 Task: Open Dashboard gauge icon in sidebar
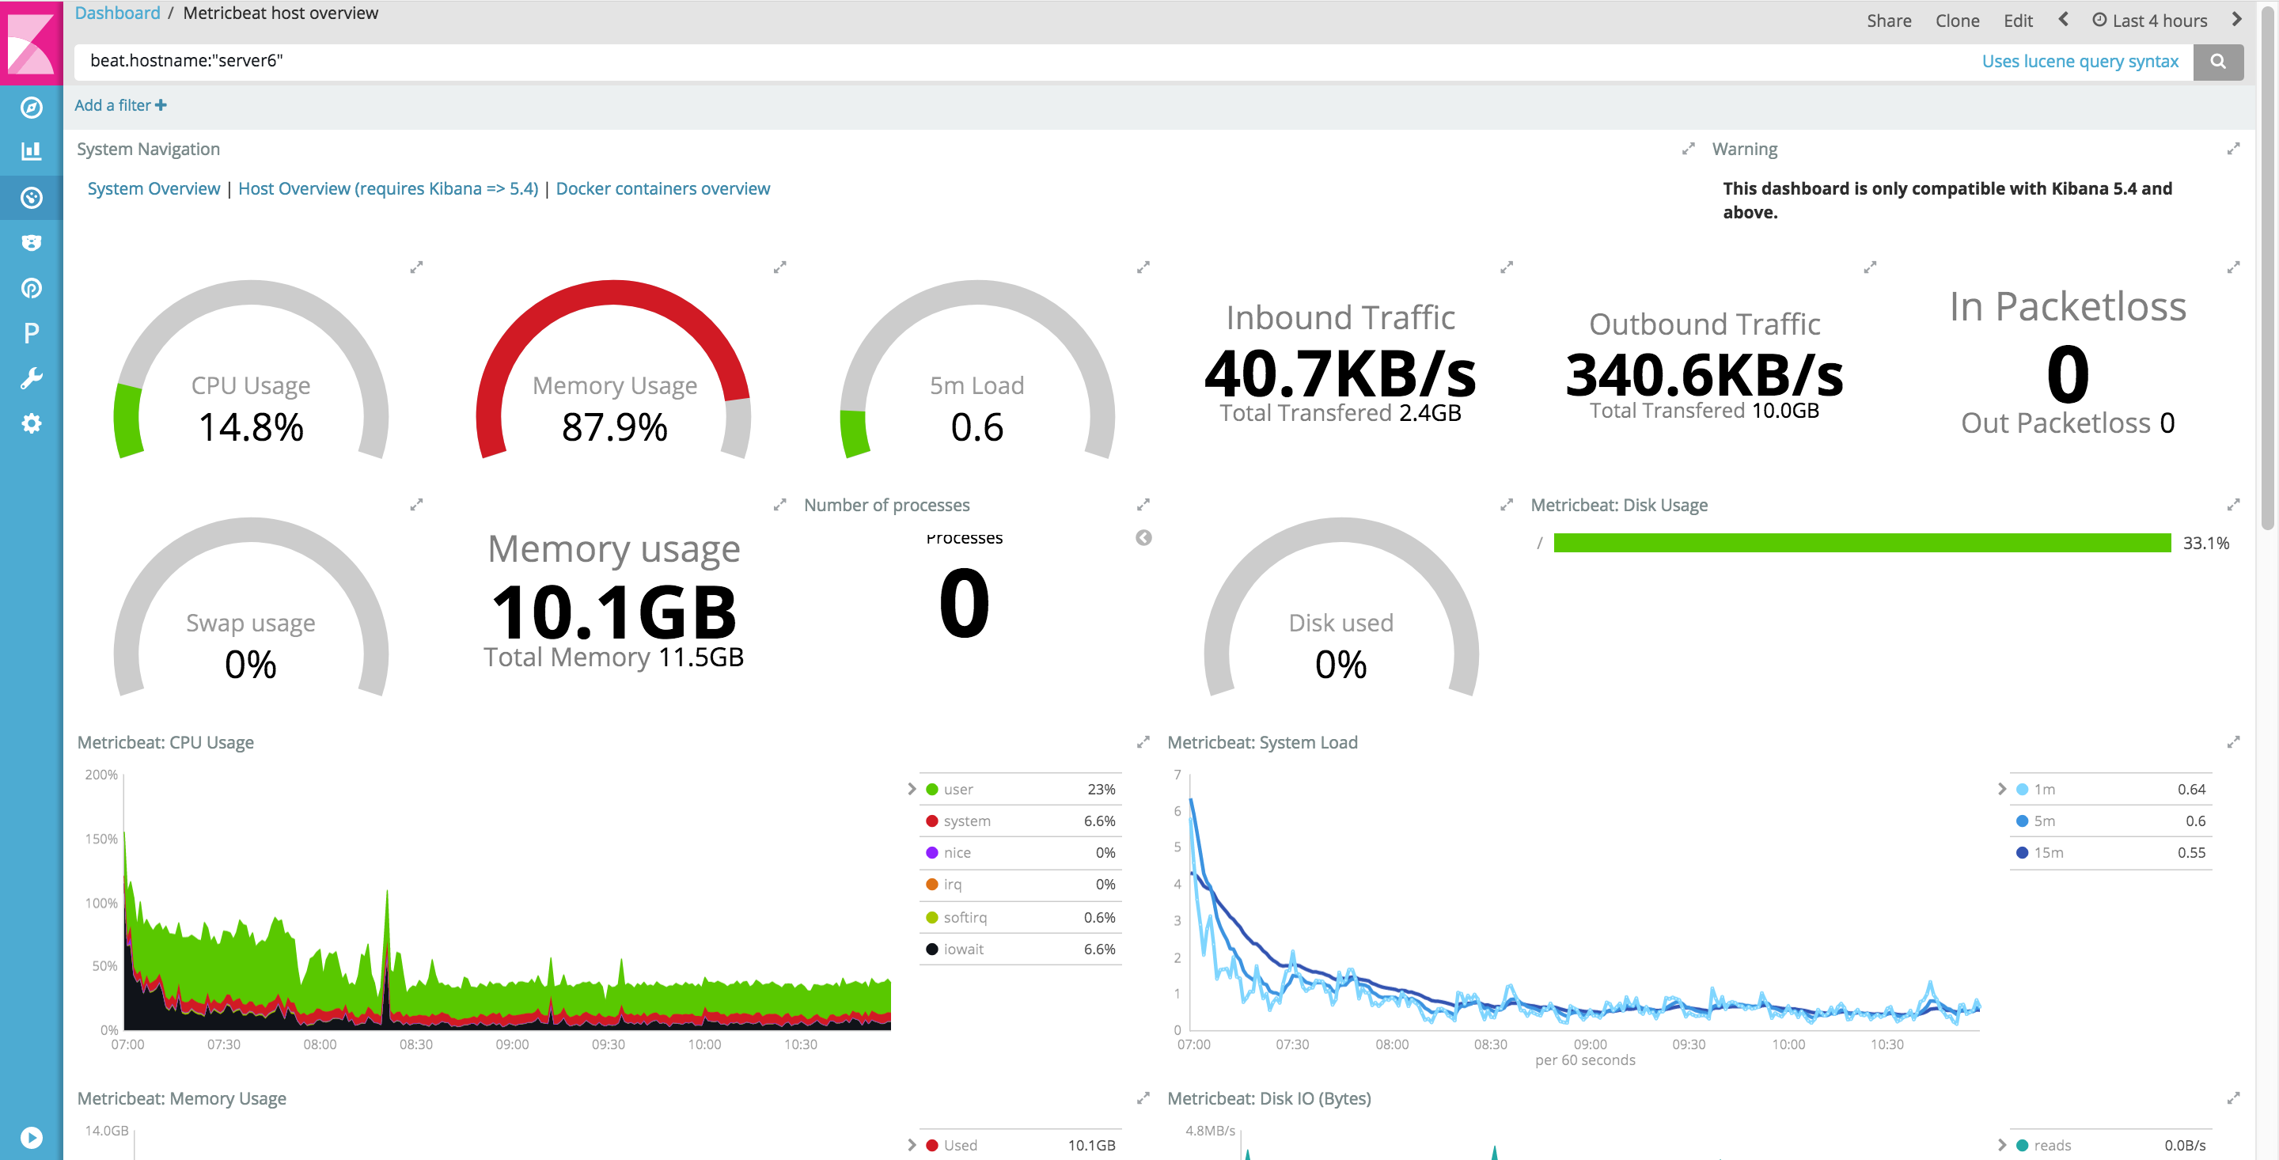click(x=31, y=197)
